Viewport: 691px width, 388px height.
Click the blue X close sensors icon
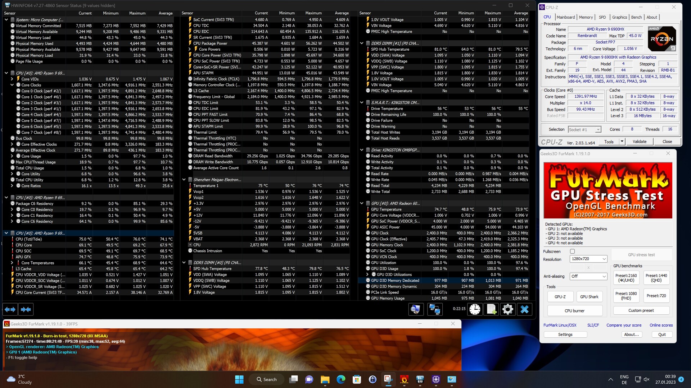(x=524, y=309)
